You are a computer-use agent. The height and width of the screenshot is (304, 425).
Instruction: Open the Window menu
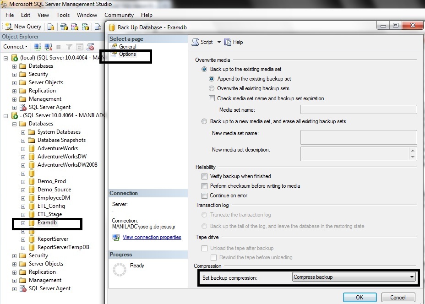click(87, 15)
